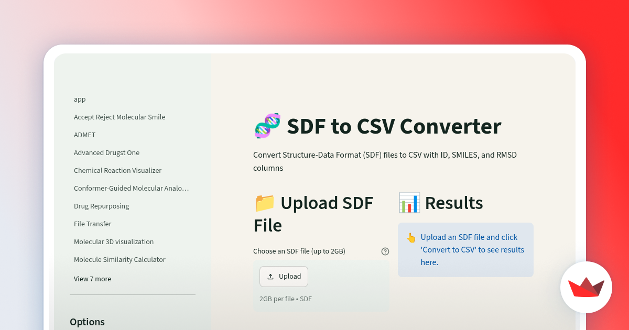Image resolution: width=629 pixels, height=330 pixels.
Task: Open Accept Reject Molecular Smile page
Action: (x=120, y=117)
